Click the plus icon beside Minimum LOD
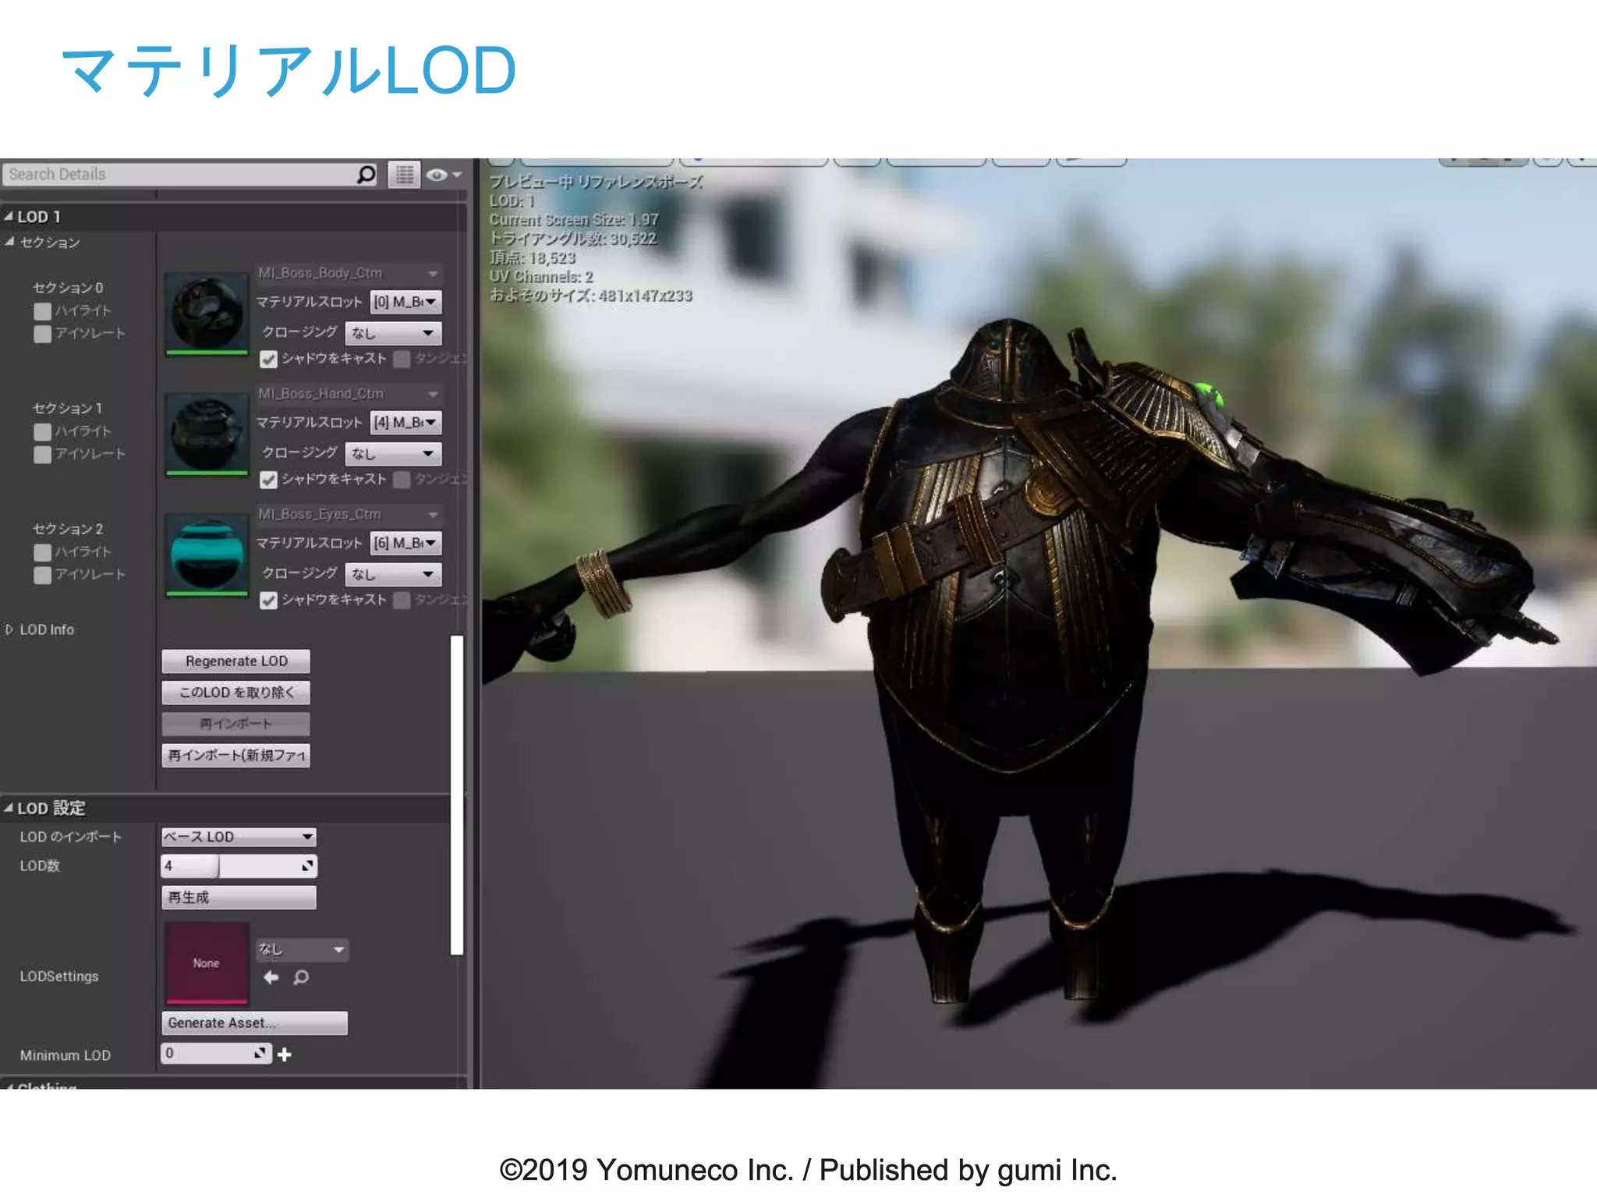Image resolution: width=1597 pixels, height=1198 pixels. pyautogui.click(x=285, y=1054)
